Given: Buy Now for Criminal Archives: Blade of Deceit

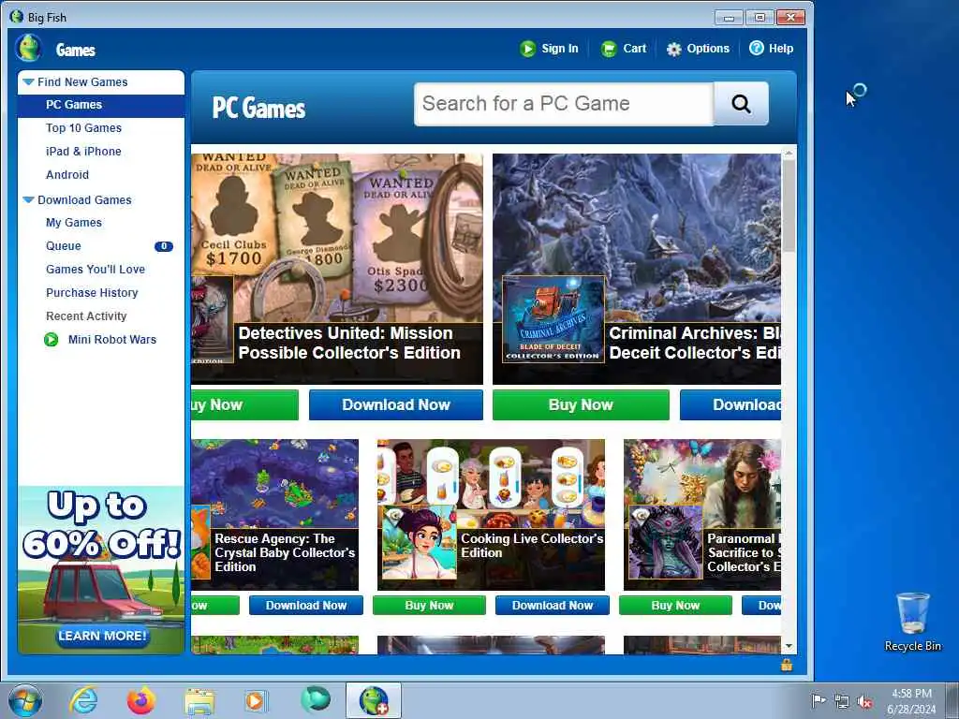Looking at the screenshot, I should pyautogui.click(x=581, y=404).
